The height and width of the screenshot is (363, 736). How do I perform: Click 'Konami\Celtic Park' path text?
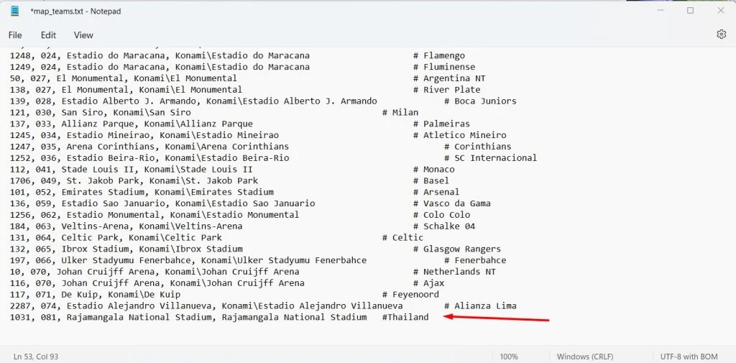pos(175,237)
